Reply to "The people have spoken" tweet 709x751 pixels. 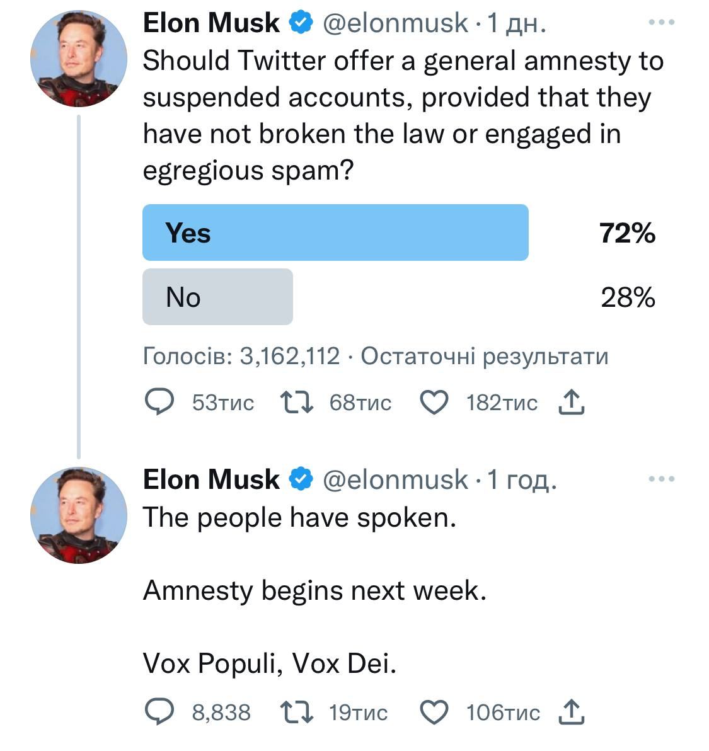click(159, 712)
